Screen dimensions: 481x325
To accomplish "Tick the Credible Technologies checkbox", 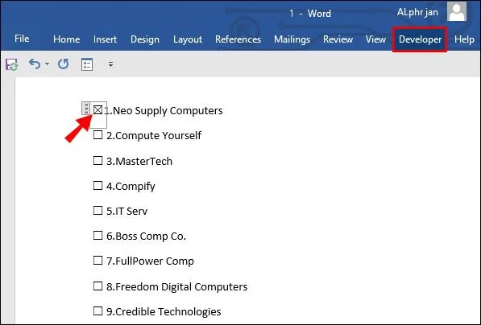I will (97, 311).
